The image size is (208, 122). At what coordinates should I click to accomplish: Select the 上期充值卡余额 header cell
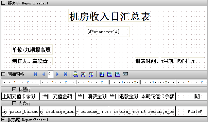tap(20, 96)
